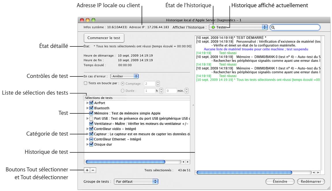The image size is (332, 191).
Task: Click the test list horizontal scrollbar thumb
Action: (125, 162)
